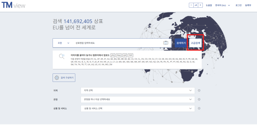Open the 포함 search mode dropdown
Viewport: 257px width, 130px height.
click(63, 43)
